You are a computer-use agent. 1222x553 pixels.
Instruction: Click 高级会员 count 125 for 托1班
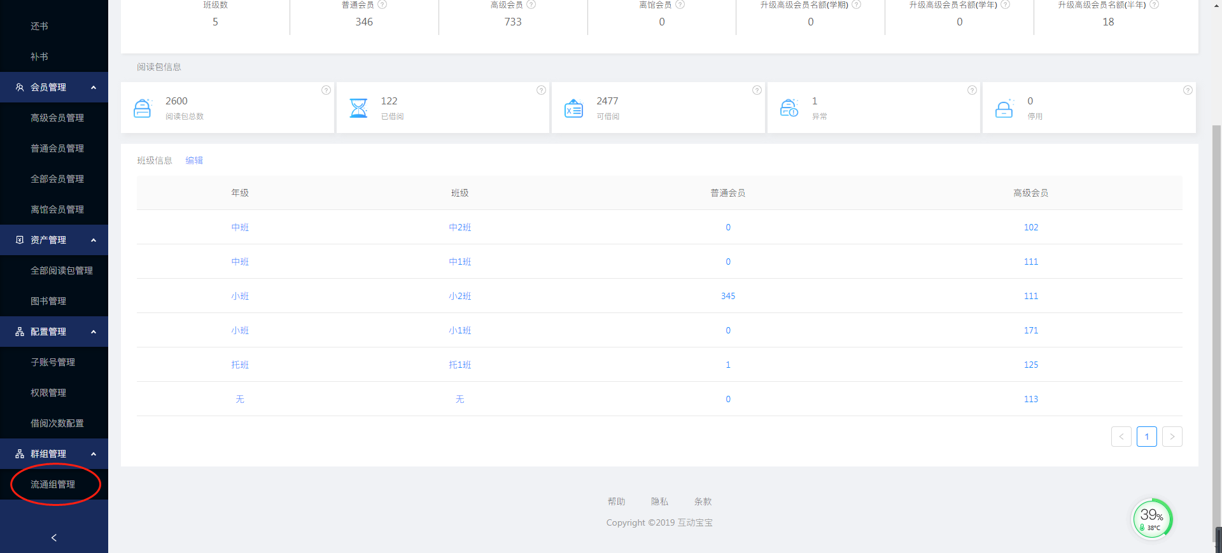coord(1031,365)
